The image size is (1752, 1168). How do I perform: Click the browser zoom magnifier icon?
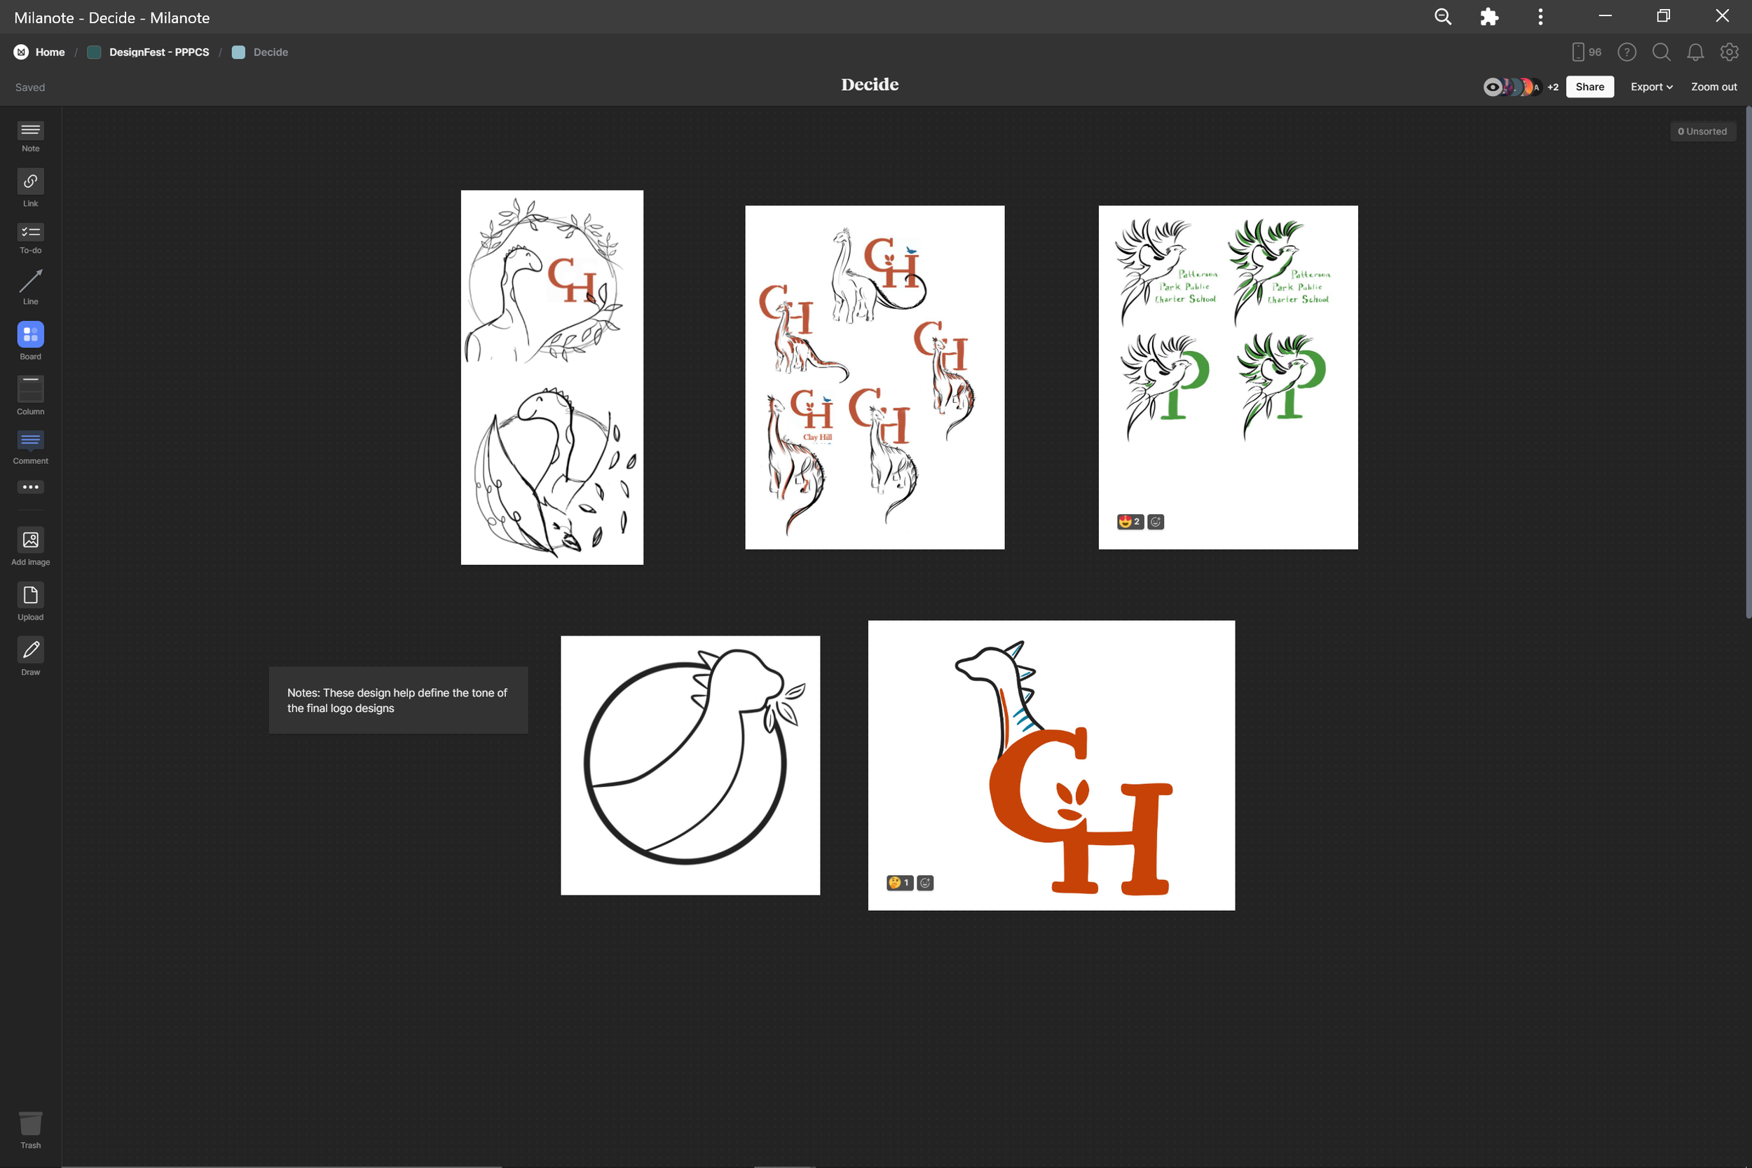tap(1443, 16)
